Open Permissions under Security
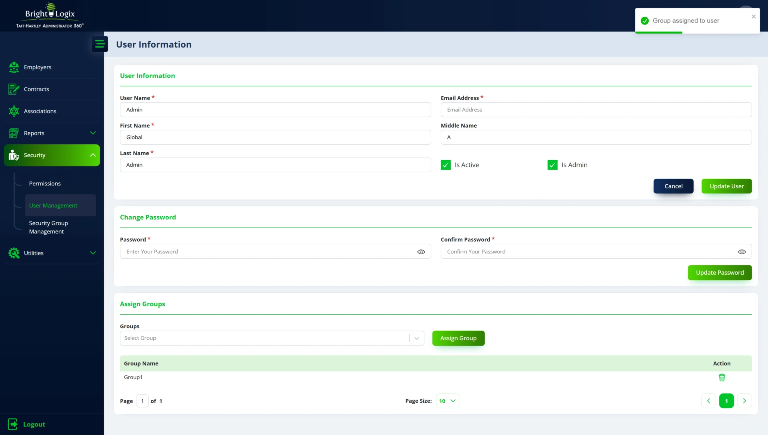The image size is (768, 435). coord(45,184)
